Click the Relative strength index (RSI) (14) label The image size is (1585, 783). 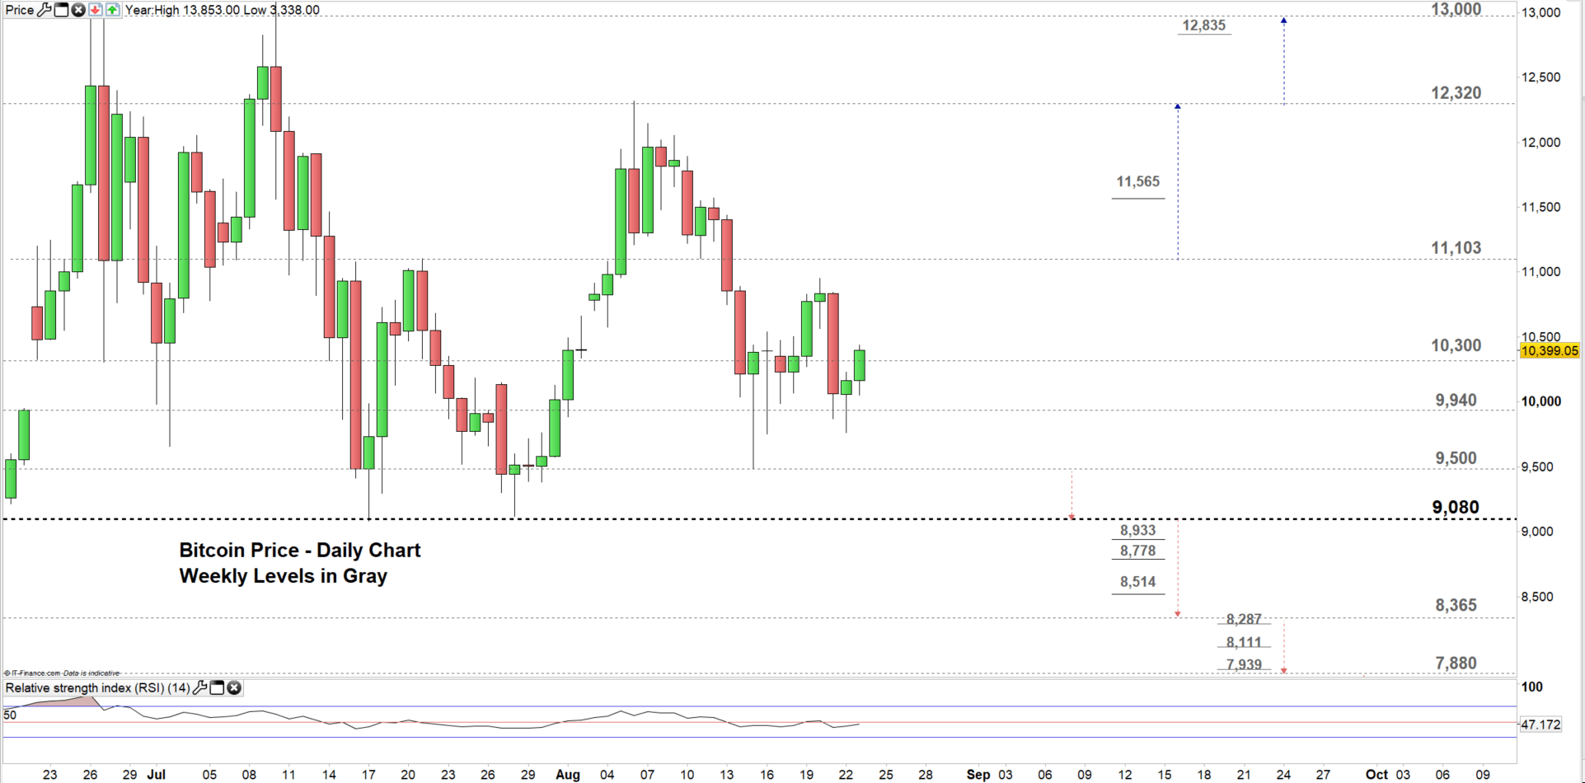click(x=97, y=687)
